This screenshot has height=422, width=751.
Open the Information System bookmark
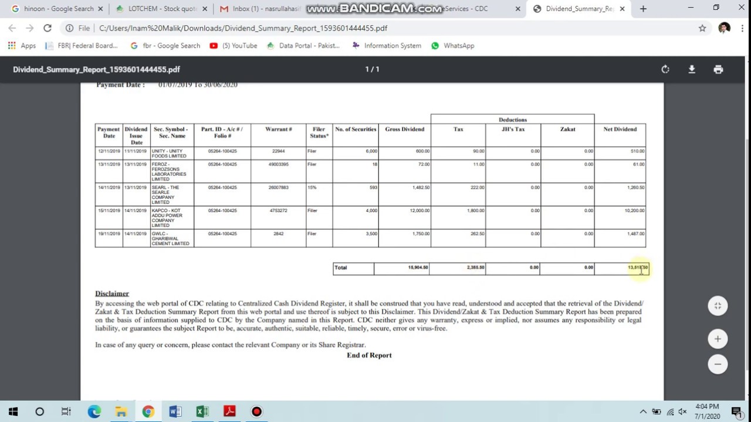386,46
